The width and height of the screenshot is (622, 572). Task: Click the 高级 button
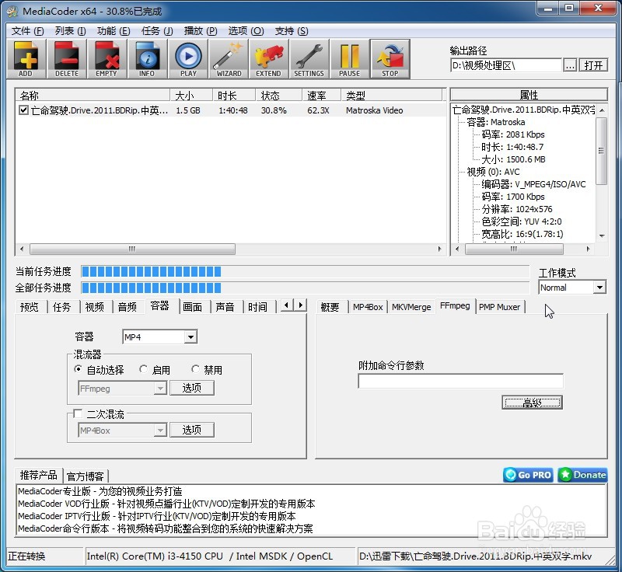click(532, 403)
